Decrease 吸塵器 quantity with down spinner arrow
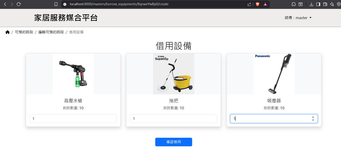341x155 pixels. tap(313, 120)
